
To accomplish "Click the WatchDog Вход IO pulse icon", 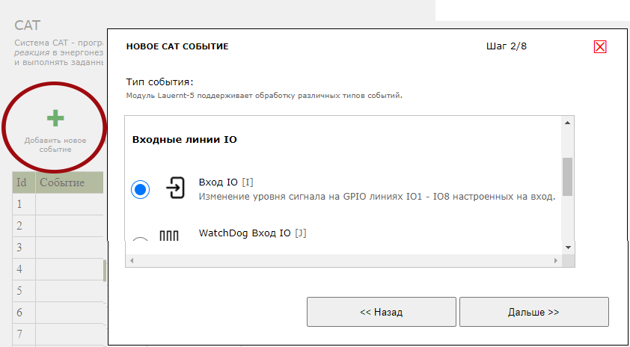I will click(169, 236).
